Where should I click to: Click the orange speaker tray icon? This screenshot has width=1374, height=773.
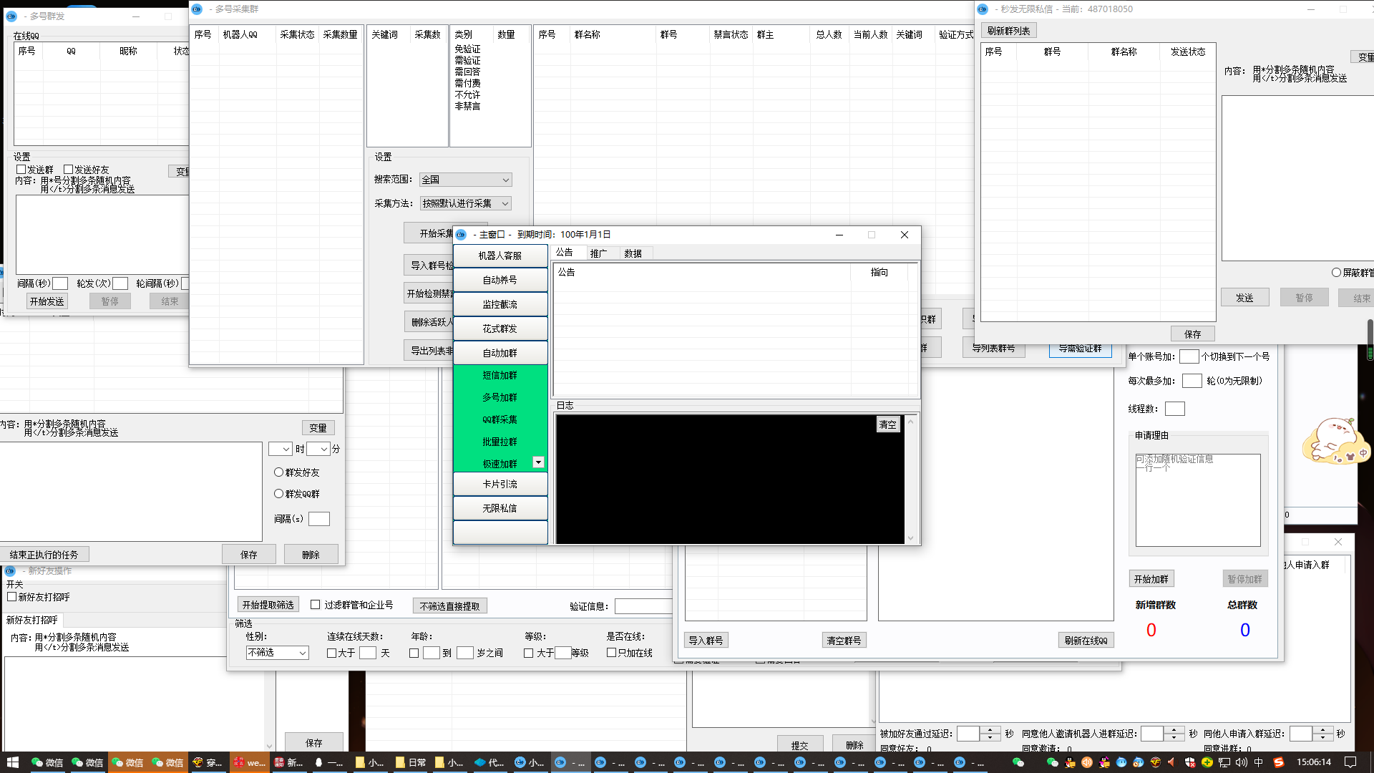point(1087,762)
